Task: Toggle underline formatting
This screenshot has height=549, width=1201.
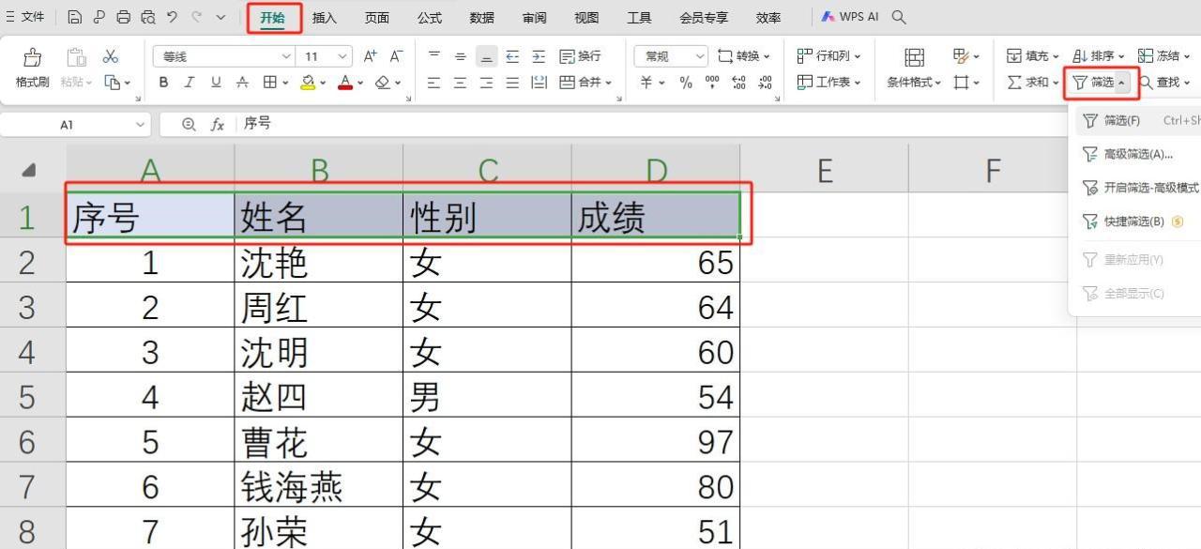Action: click(x=216, y=83)
